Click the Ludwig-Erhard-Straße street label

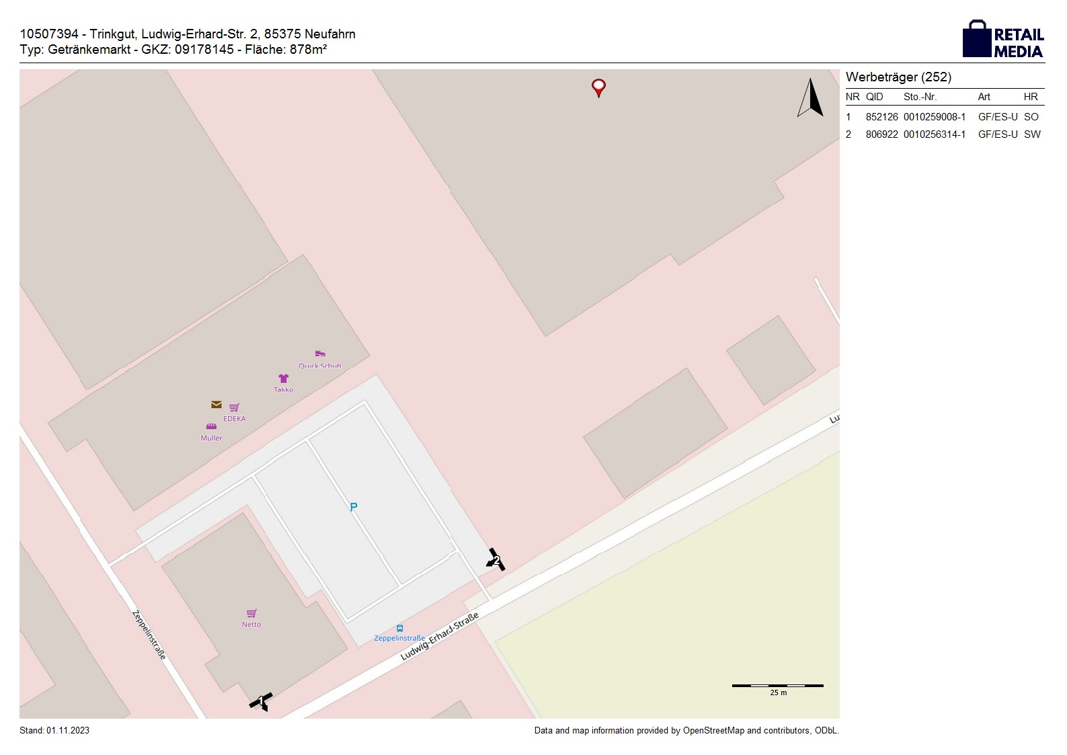click(440, 637)
